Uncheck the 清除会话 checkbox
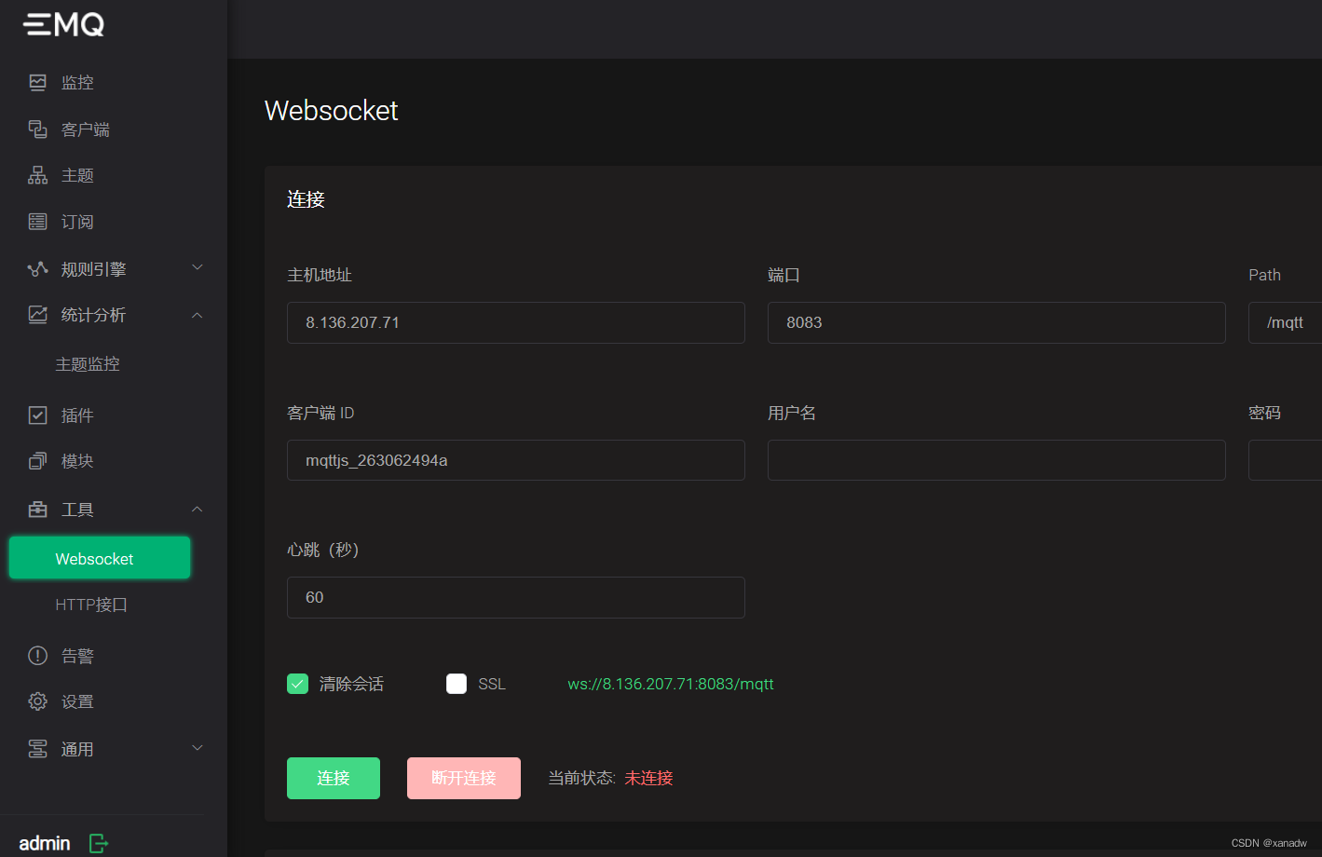 [x=297, y=684]
